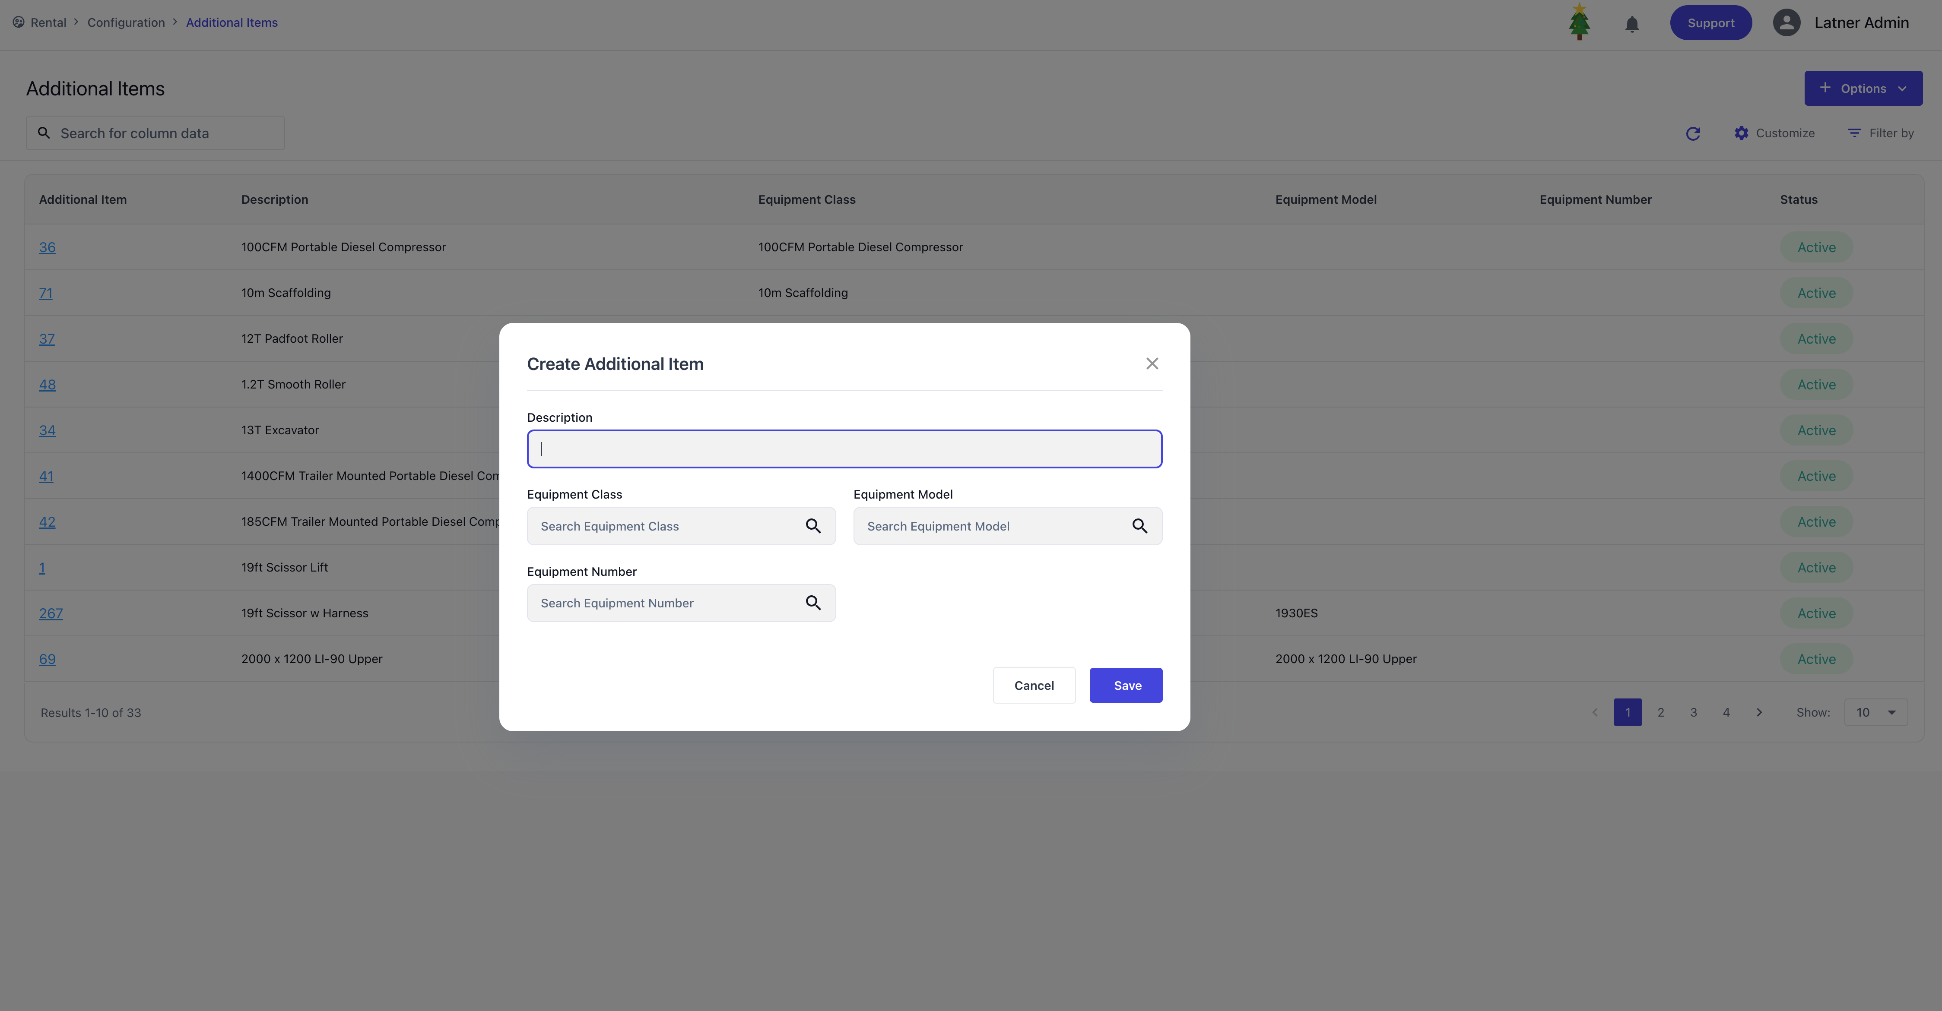Open additional item 36 link
This screenshot has height=1011, width=1942.
tap(47, 247)
